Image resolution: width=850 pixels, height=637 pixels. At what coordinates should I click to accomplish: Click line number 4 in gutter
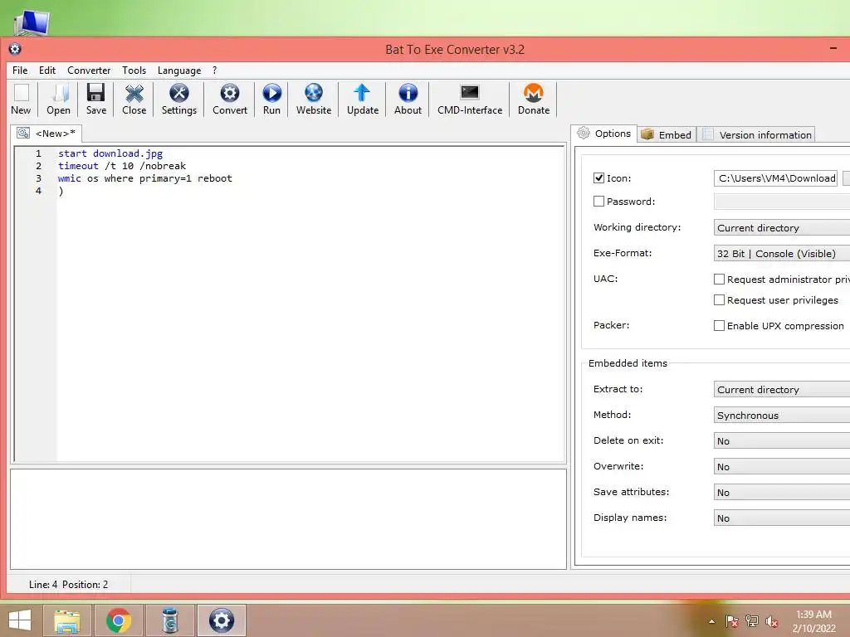click(38, 191)
